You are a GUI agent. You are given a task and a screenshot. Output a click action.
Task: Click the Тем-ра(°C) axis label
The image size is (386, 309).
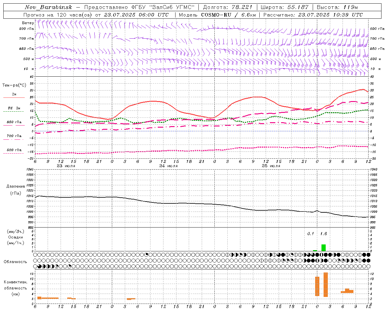point(14,85)
